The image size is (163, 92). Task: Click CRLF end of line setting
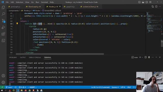point(129,87)
